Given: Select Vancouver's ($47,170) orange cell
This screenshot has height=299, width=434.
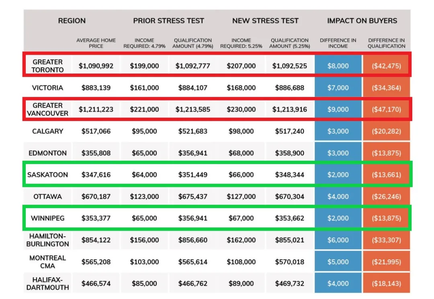Looking at the screenshot, I should click(387, 109).
